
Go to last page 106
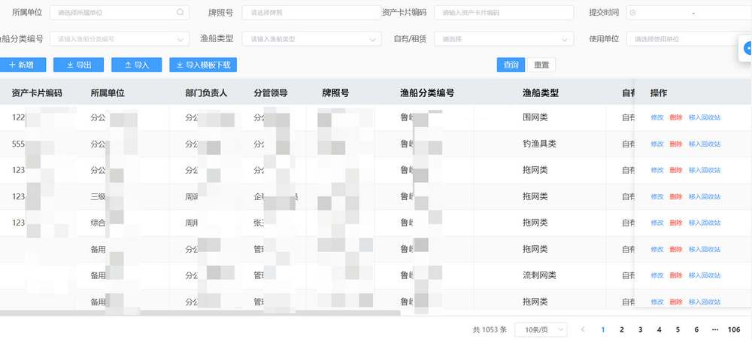[x=734, y=329]
